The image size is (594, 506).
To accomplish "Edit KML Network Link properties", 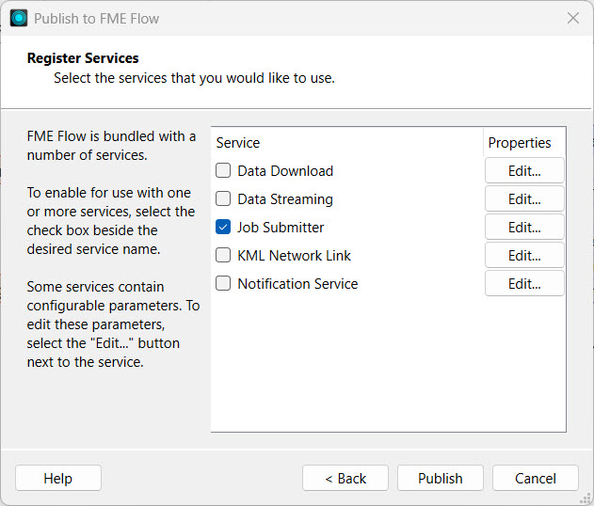I will [524, 256].
